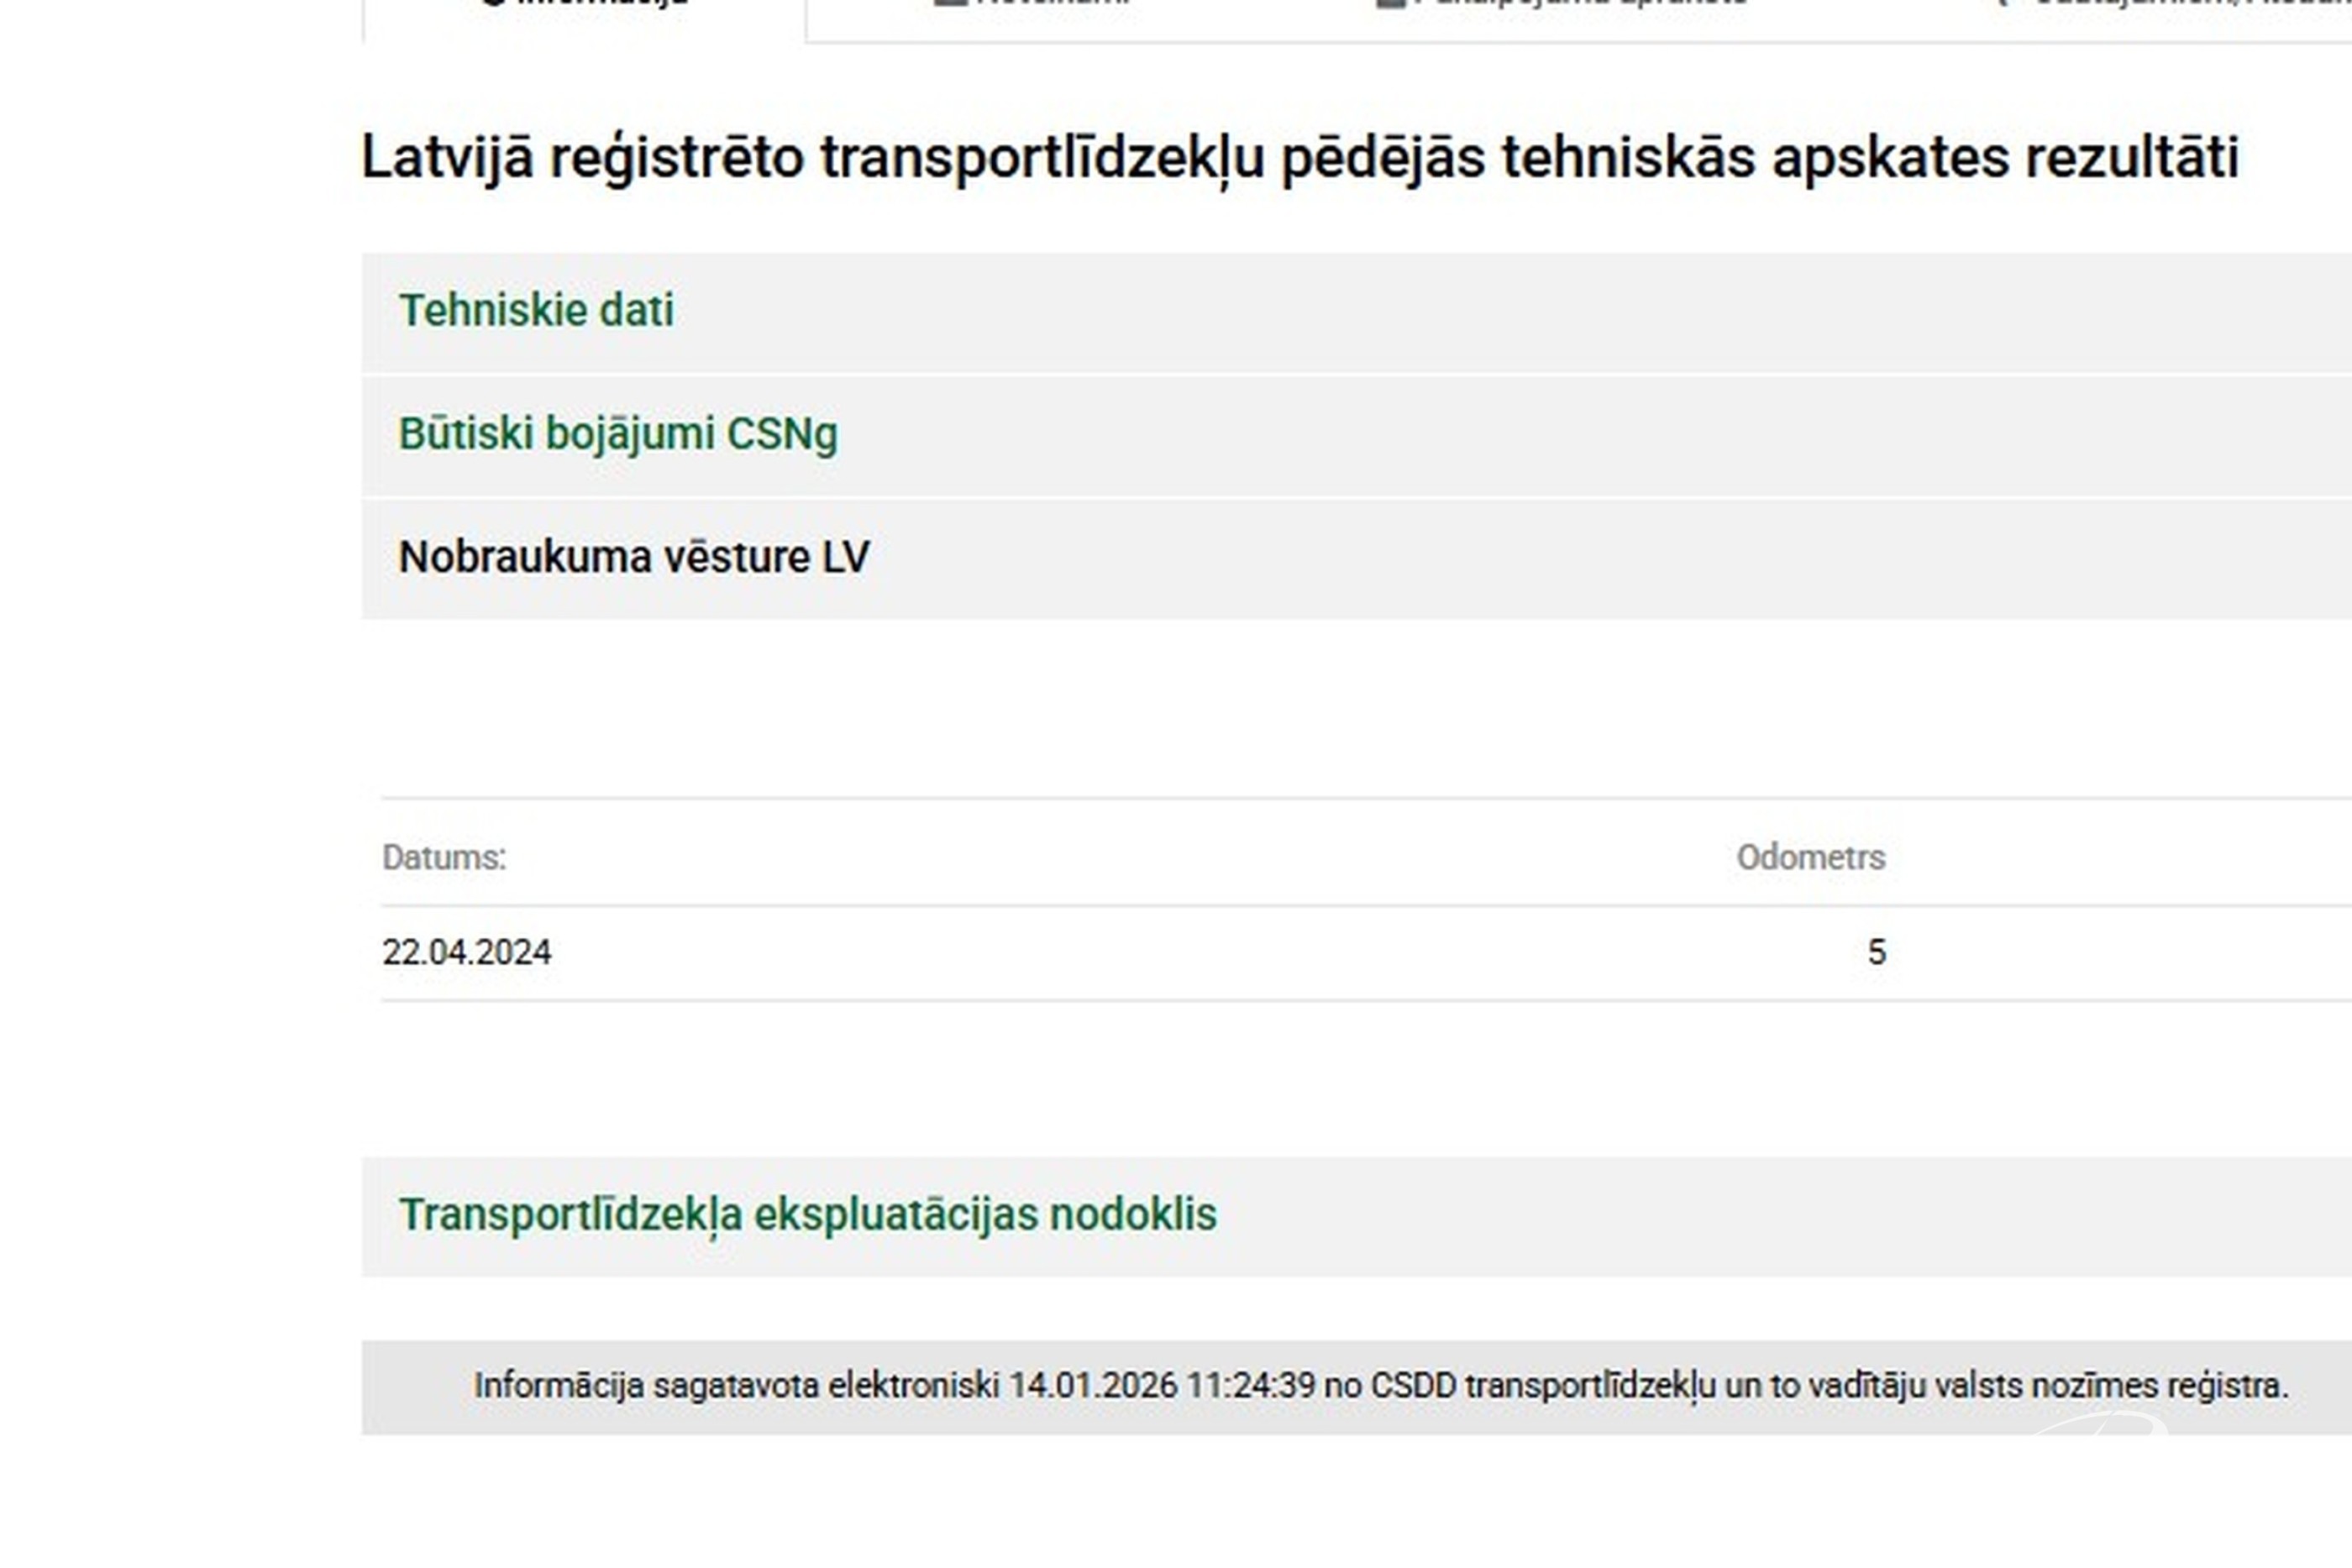Click the CSDD text in the footer notice

pyautogui.click(x=1413, y=1386)
